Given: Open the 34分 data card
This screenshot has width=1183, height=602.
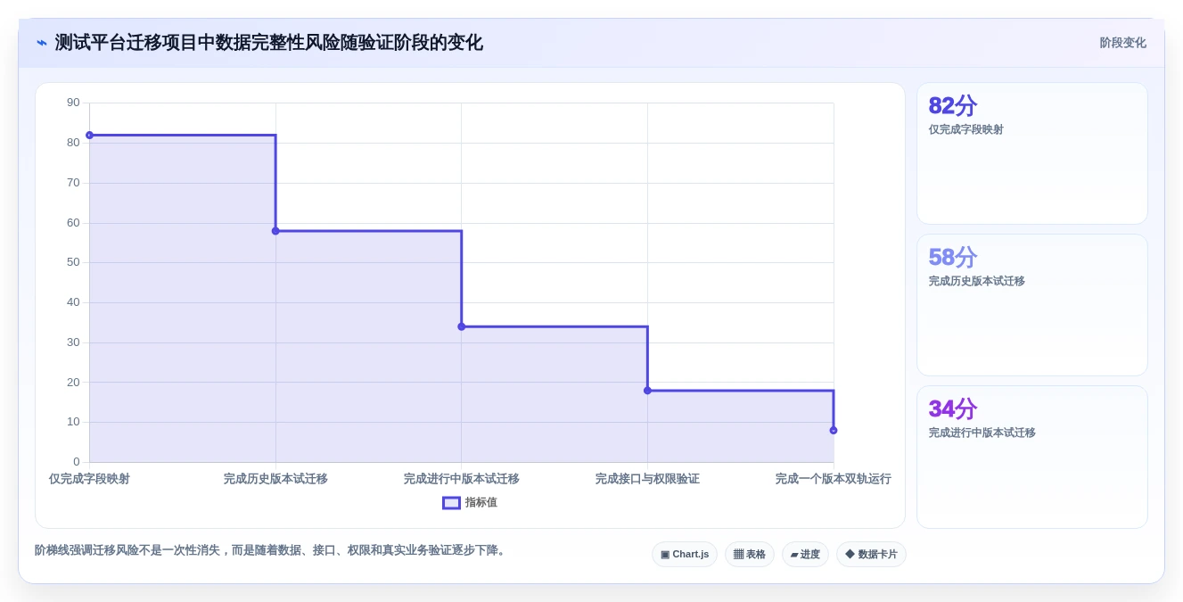Looking at the screenshot, I should coord(1032,457).
